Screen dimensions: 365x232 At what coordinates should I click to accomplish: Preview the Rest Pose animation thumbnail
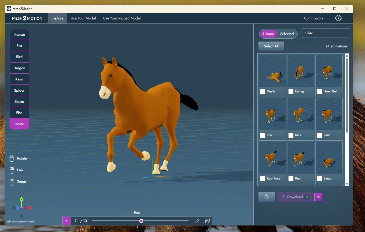272,158
